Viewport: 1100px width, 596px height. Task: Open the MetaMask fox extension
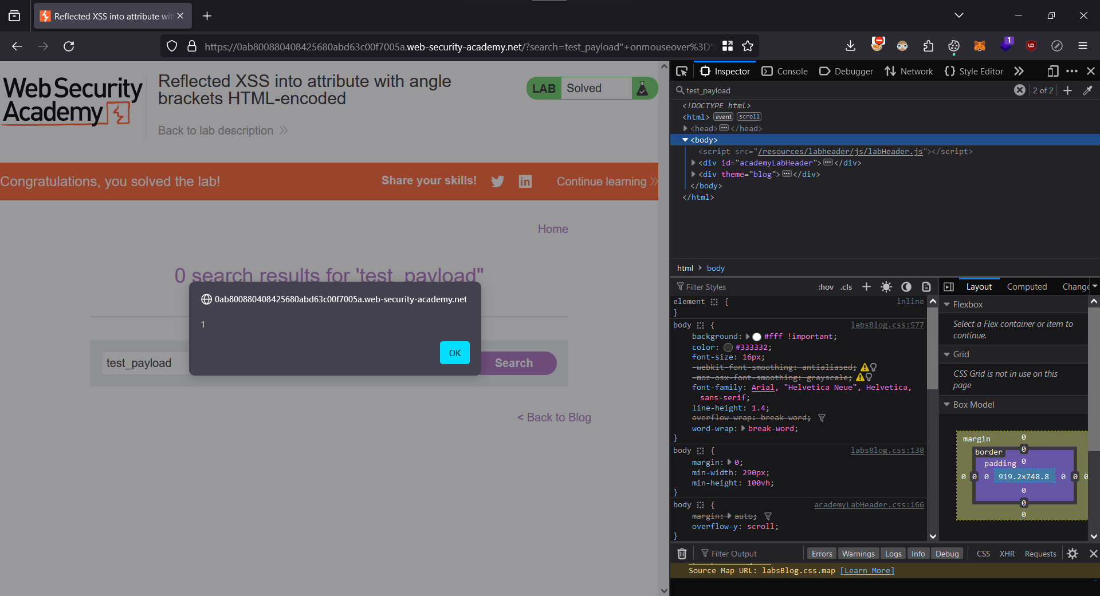tap(980, 46)
